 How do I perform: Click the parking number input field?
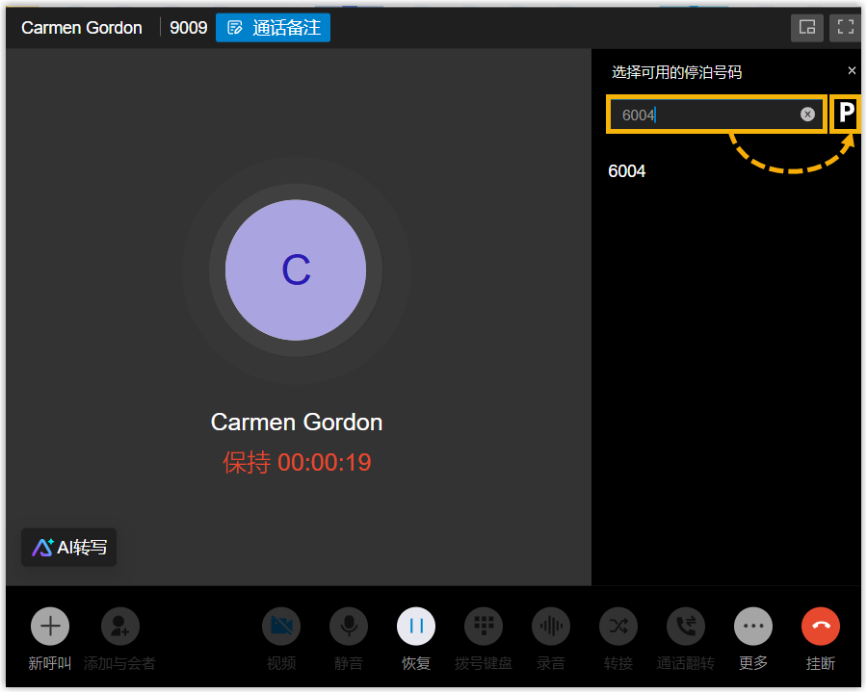point(708,115)
